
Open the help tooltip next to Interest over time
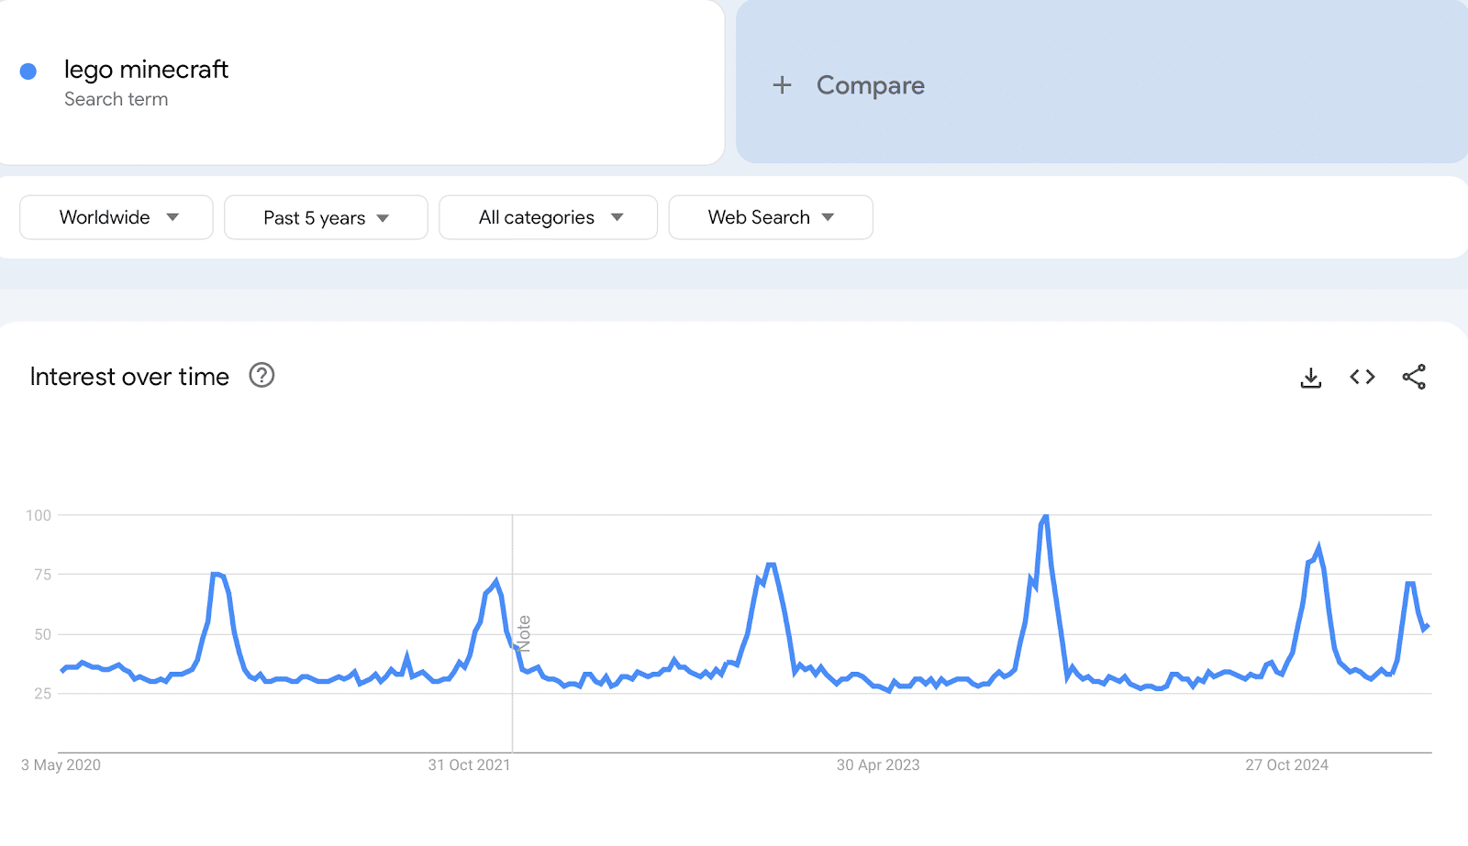click(261, 376)
